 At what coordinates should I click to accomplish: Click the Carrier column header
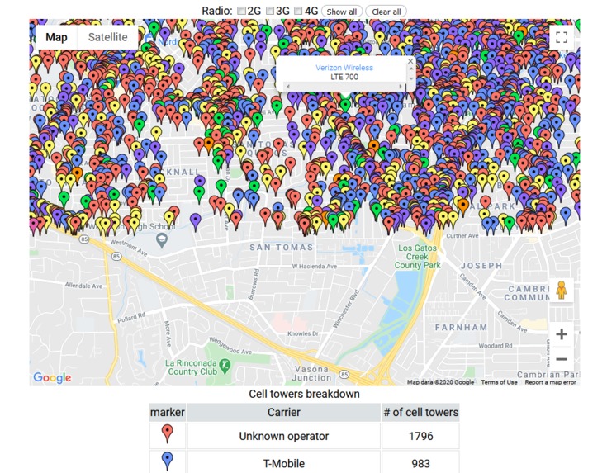tap(284, 412)
